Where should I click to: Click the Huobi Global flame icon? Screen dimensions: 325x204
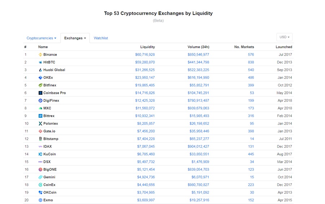tap(40, 70)
